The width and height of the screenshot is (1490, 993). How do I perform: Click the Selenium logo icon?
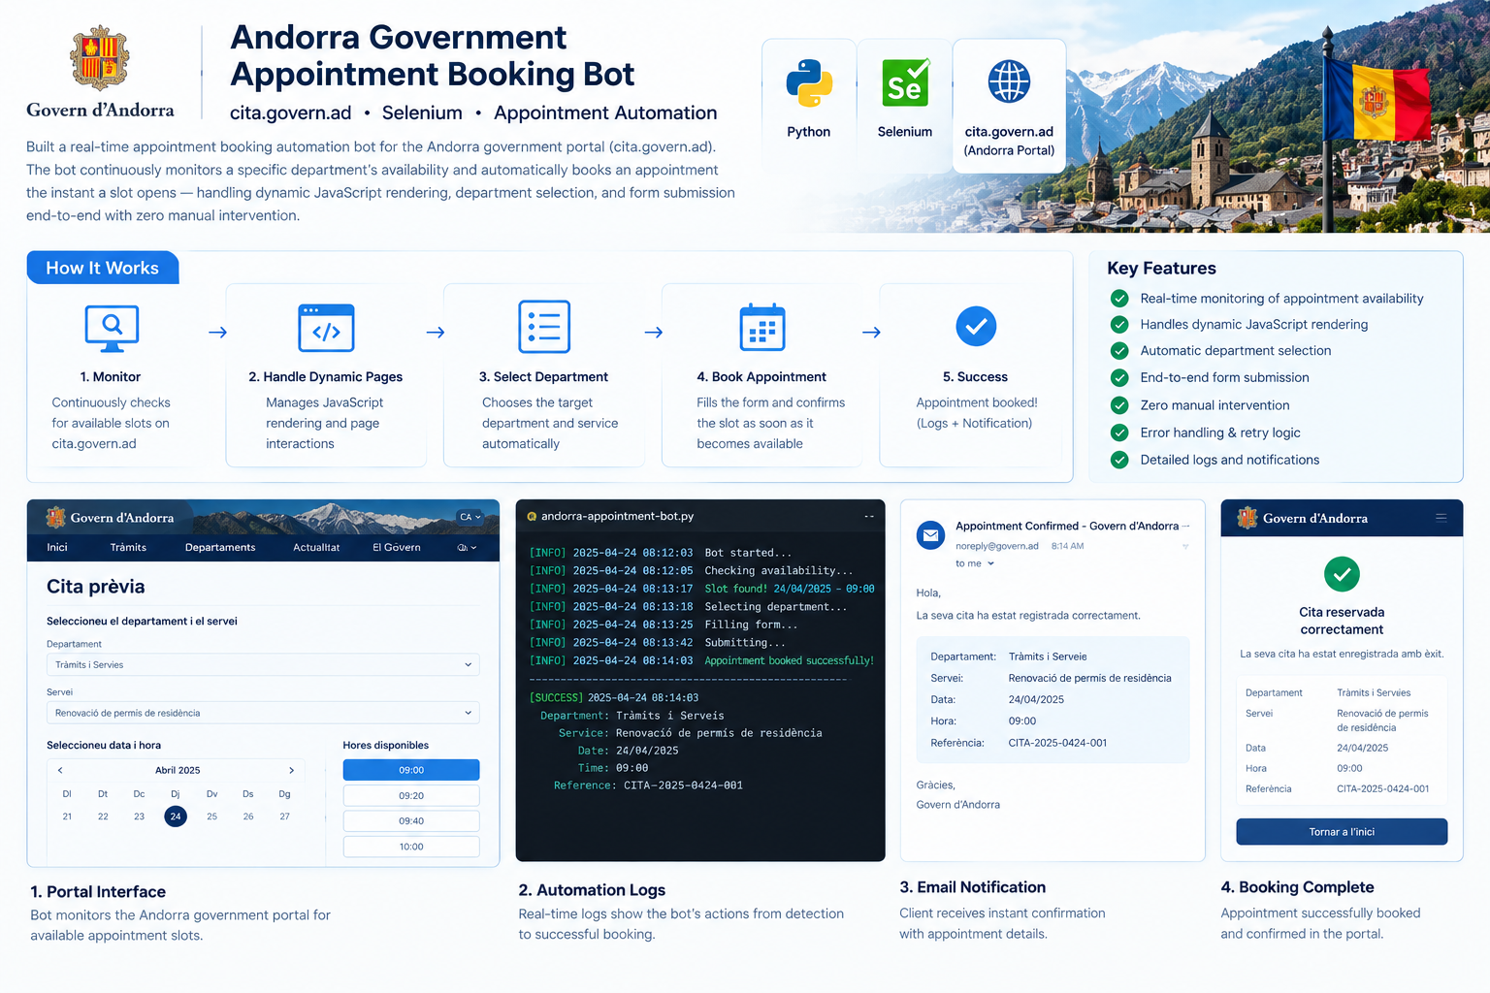pos(905,82)
